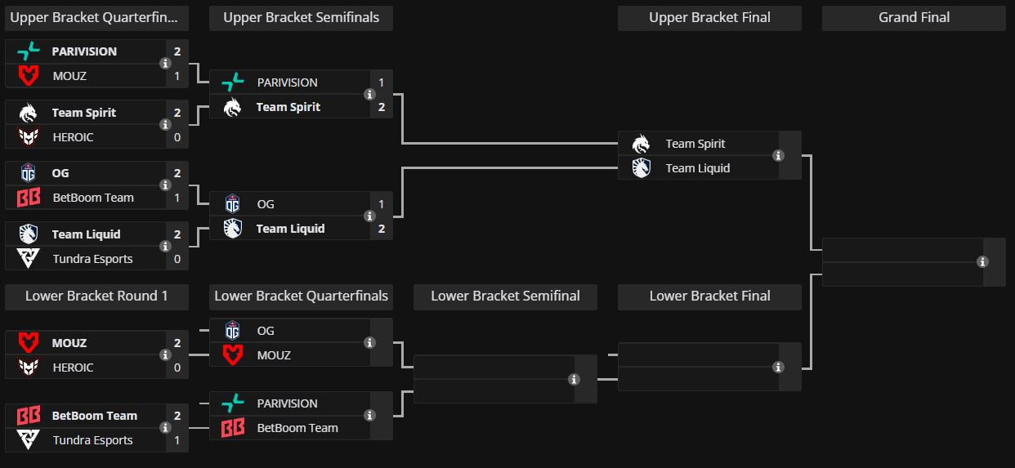
Task: Show info for the empty Lower Bracket Semifinal match
Action: click(574, 379)
